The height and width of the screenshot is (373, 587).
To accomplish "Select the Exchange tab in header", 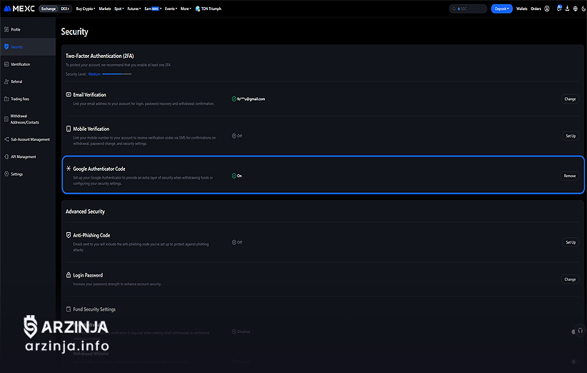I will [49, 9].
